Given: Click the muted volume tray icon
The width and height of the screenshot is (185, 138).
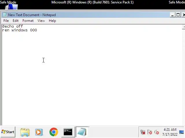Looking at the screenshot, I should [x=157, y=132].
